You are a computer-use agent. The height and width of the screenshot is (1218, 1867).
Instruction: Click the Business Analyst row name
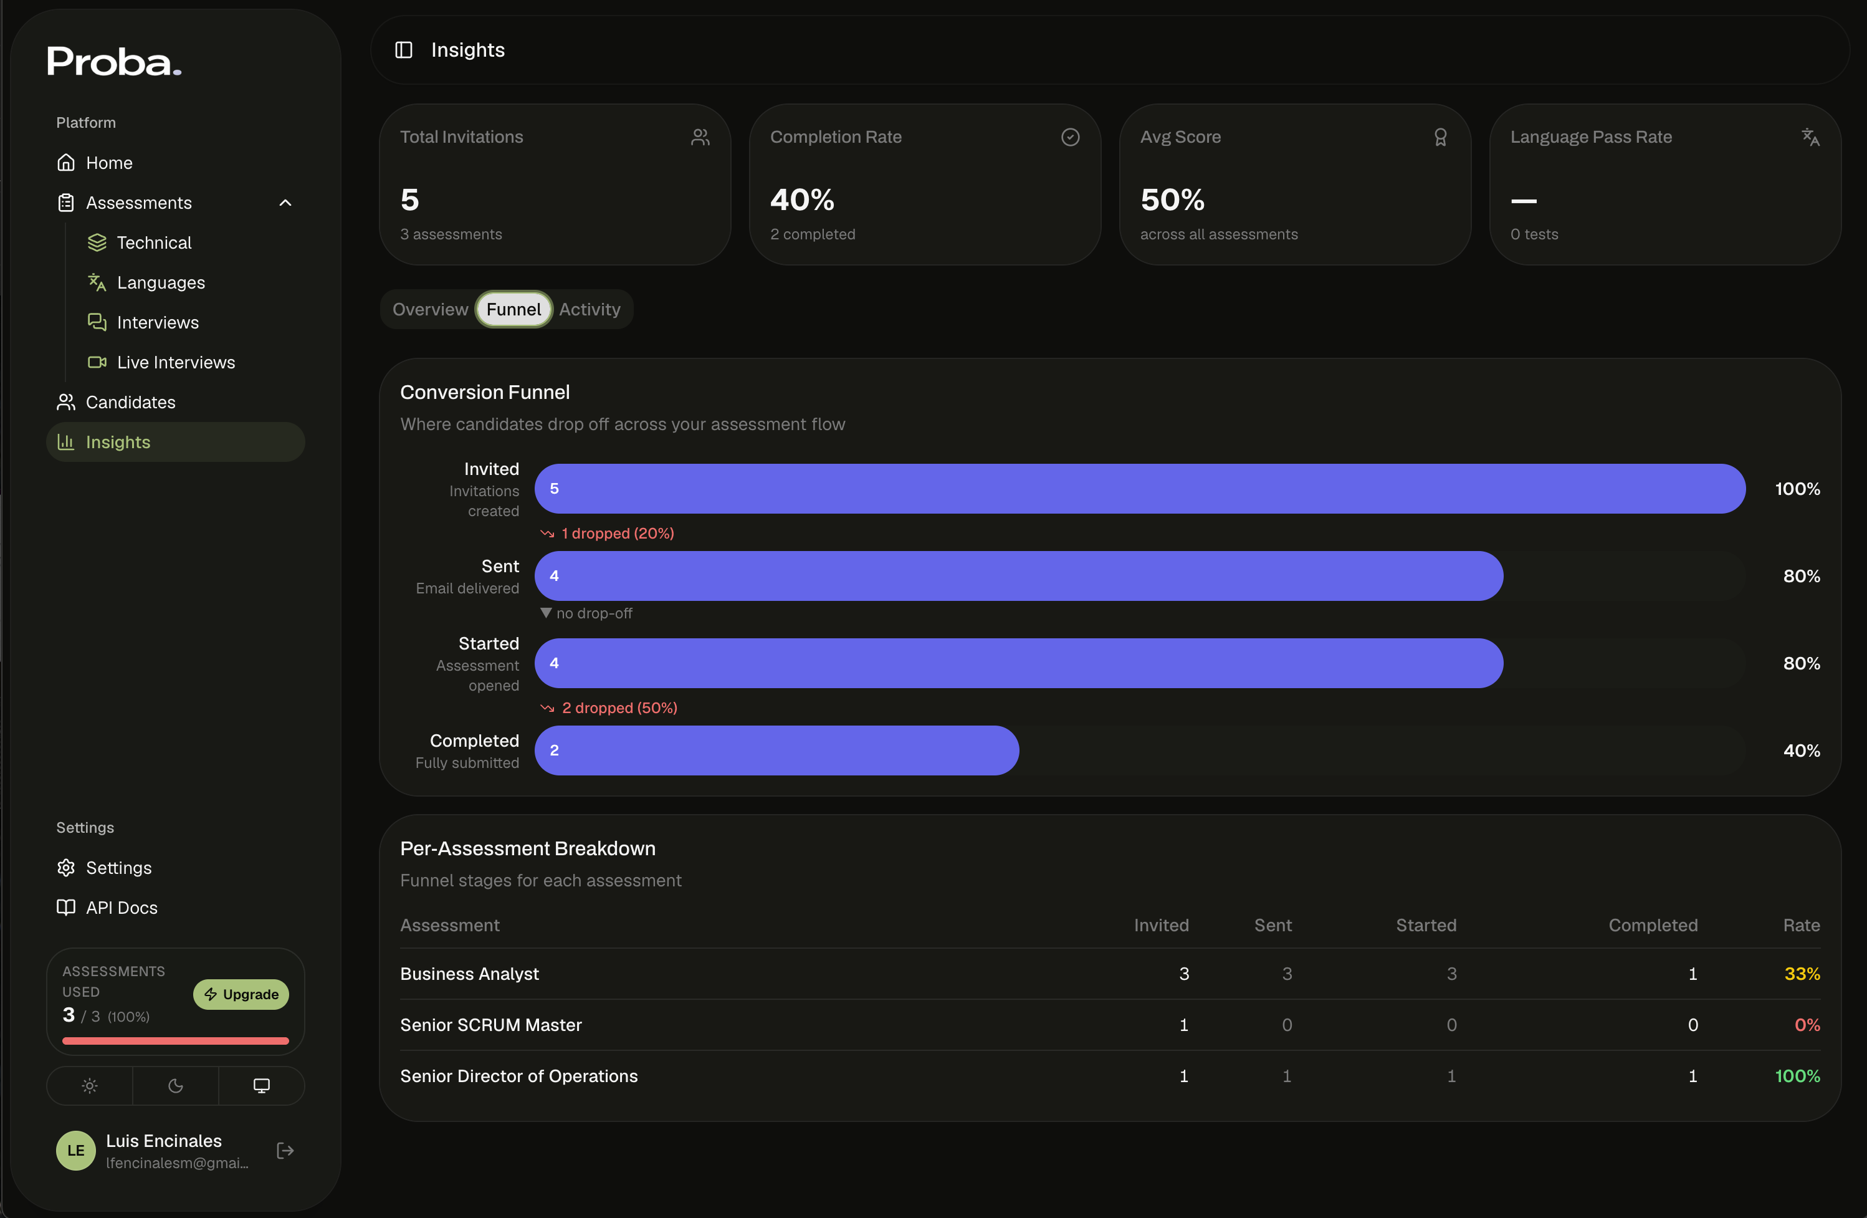click(469, 974)
